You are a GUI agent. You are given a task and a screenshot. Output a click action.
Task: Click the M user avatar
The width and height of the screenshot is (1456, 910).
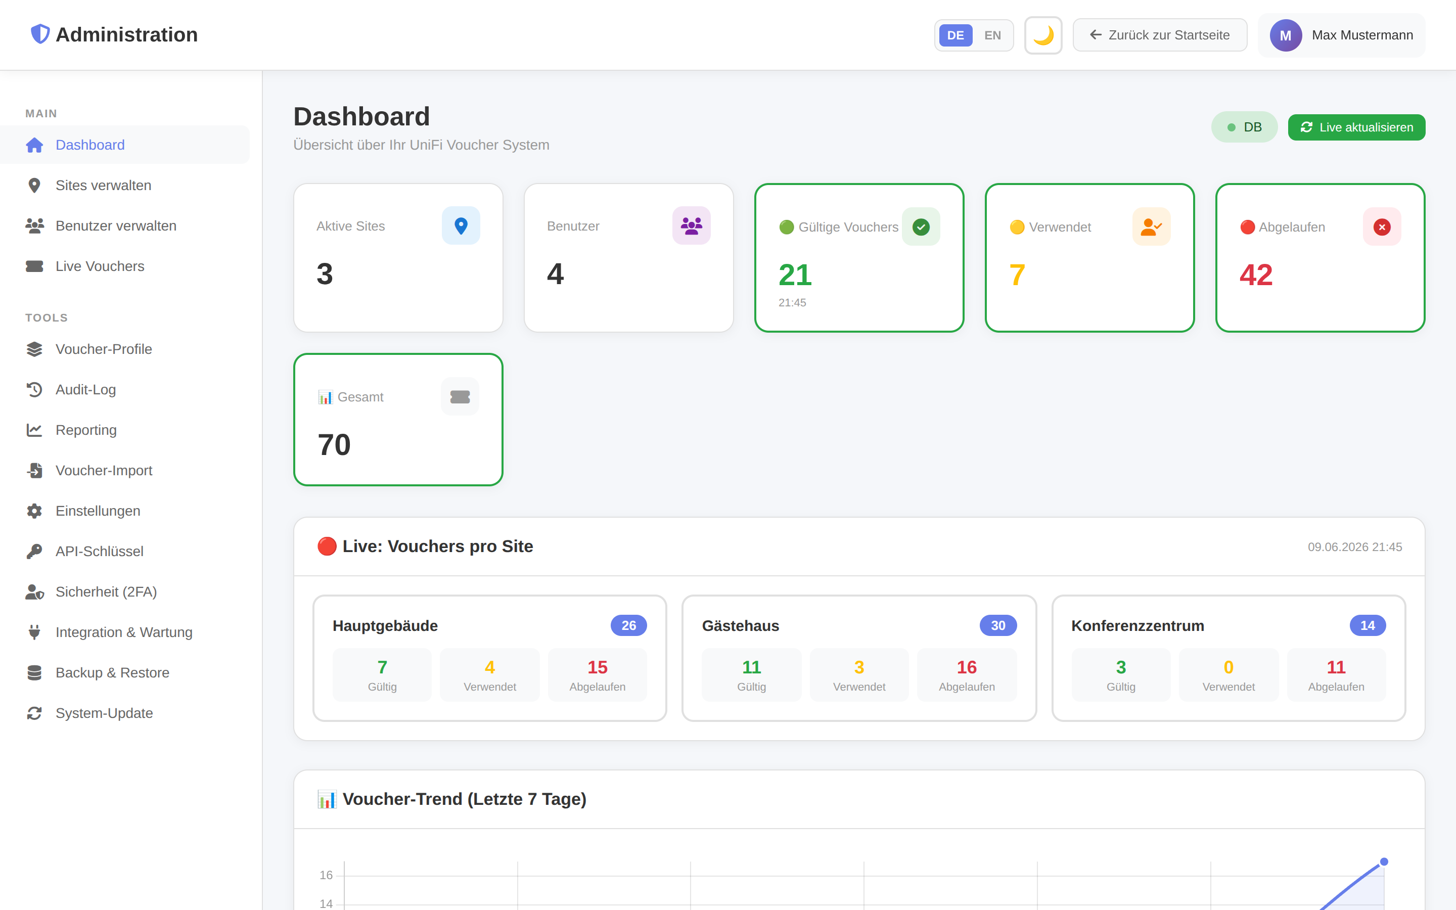coord(1286,35)
